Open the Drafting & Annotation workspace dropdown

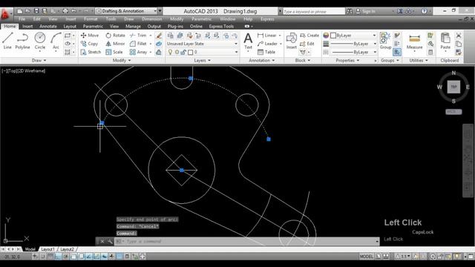point(126,11)
